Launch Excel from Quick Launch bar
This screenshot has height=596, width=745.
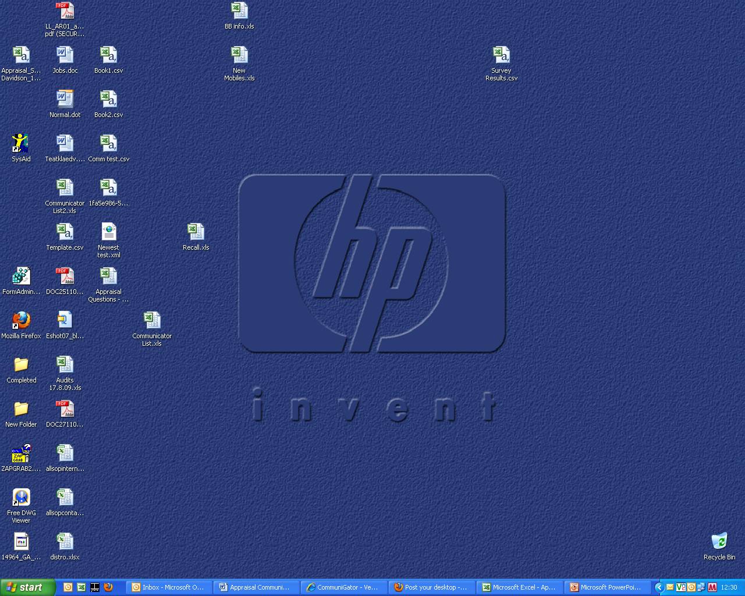pos(81,587)
